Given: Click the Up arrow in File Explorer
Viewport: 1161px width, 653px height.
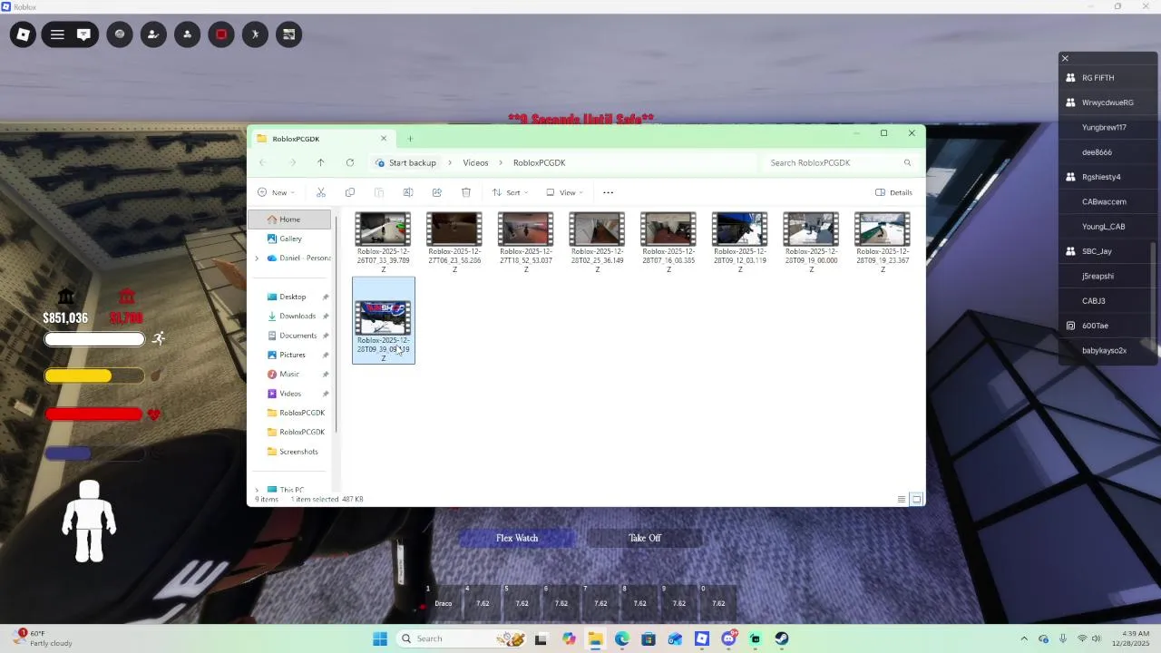Looking at the screenshot, I should coord(320,162).
